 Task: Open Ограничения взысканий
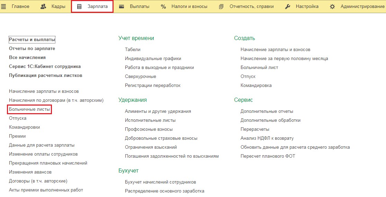tap(151, 147)
